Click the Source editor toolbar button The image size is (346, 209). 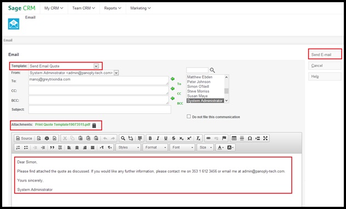tap(24, 138)
